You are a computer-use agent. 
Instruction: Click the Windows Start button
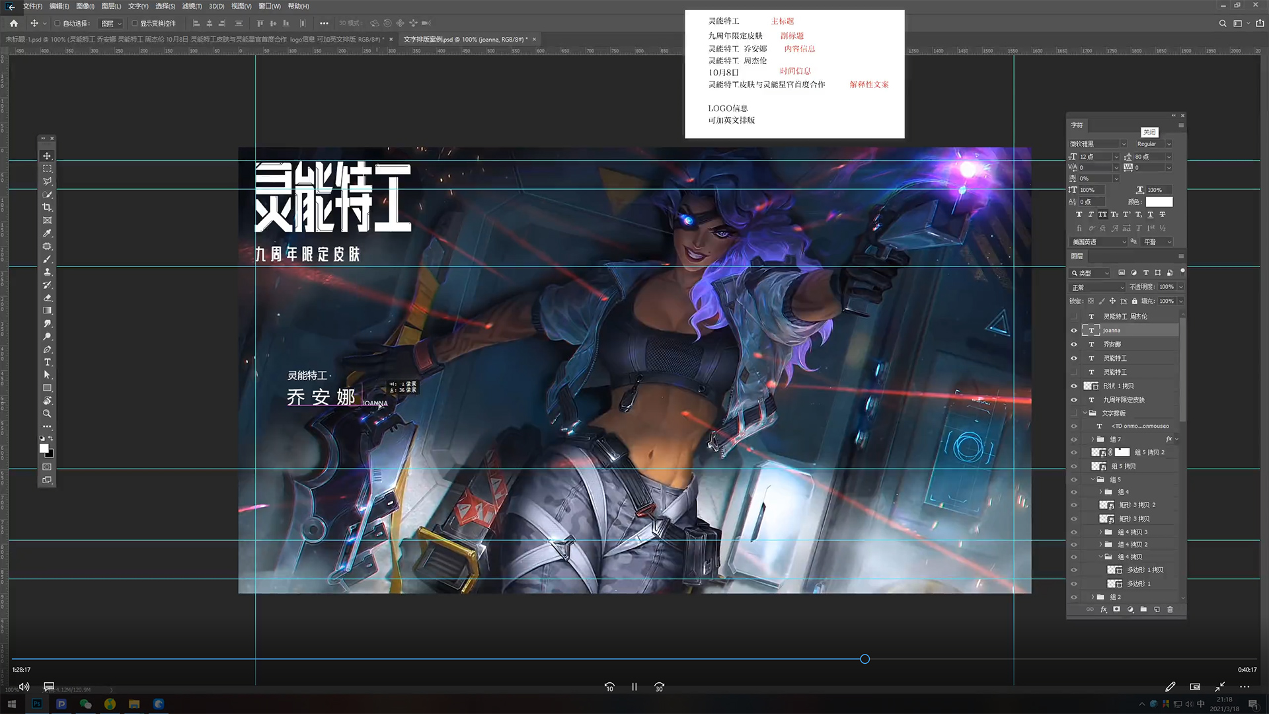pyautogui.click(x=11, y=704)
